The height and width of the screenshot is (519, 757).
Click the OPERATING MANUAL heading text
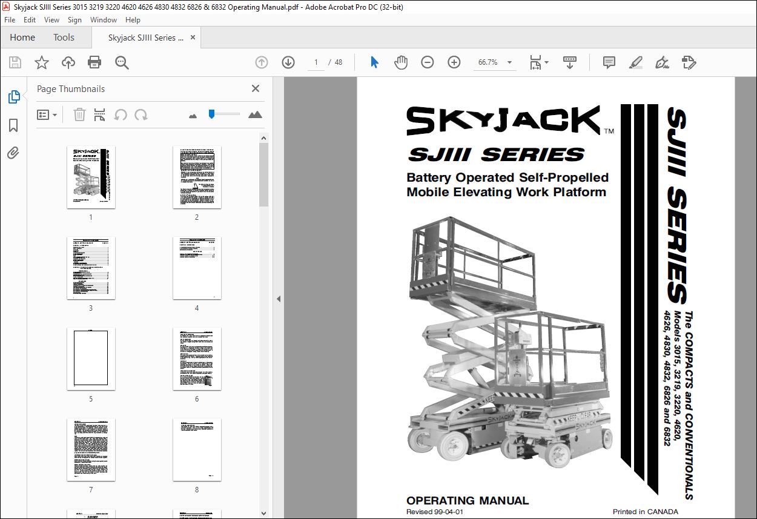tap(468, 501)
